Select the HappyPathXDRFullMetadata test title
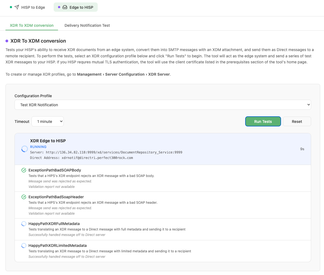Screen dimensions: 324x275 pyautogui.click(x=54, y=224)
